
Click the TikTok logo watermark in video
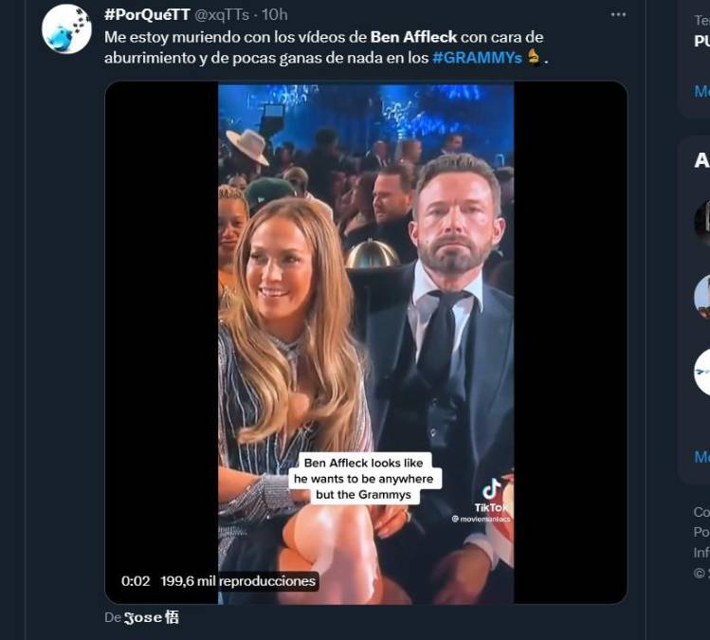tap(492, 493)
